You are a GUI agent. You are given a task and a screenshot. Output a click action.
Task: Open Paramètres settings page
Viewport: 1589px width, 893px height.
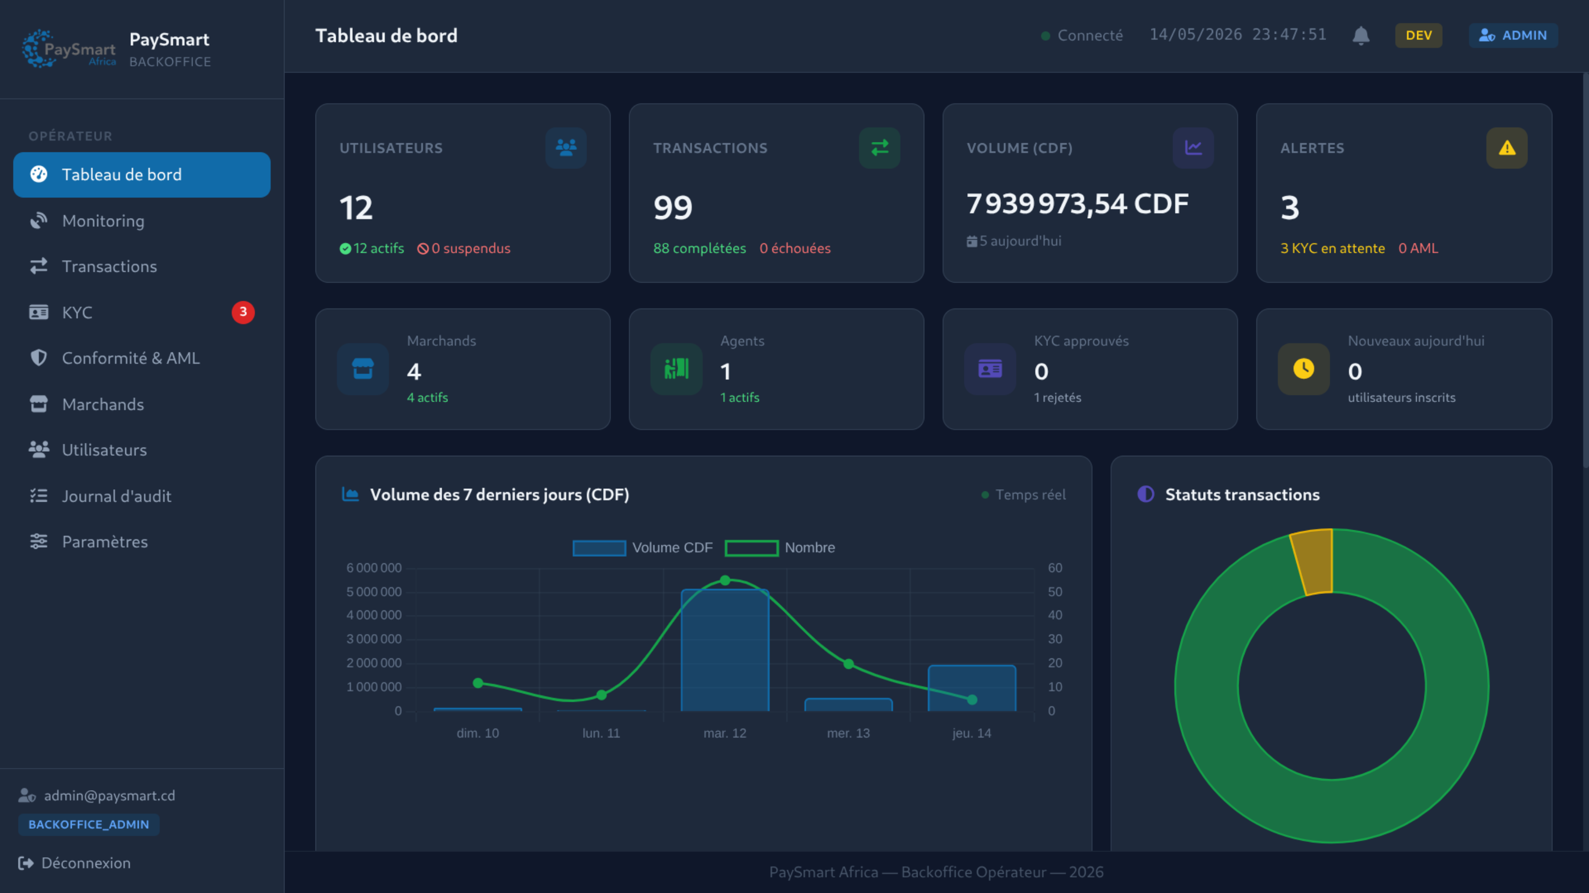[x=142, y=542]
